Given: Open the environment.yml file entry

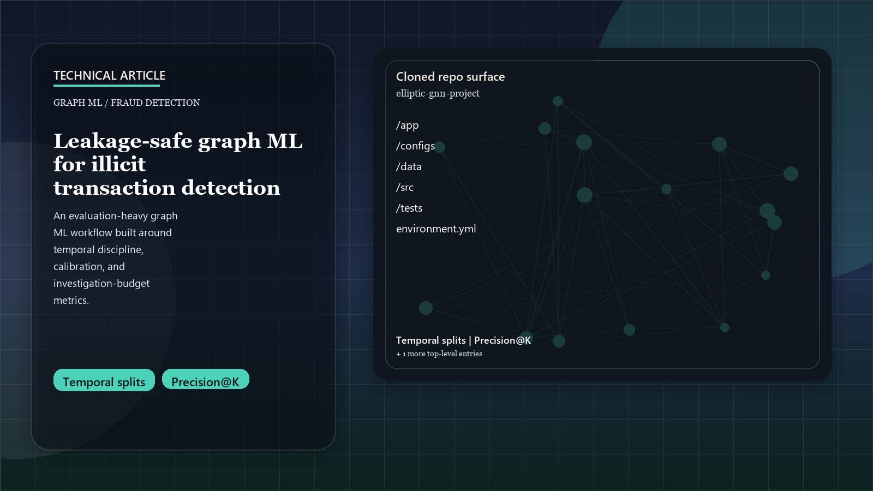Looking at the screenshot, I should (436, 229).
